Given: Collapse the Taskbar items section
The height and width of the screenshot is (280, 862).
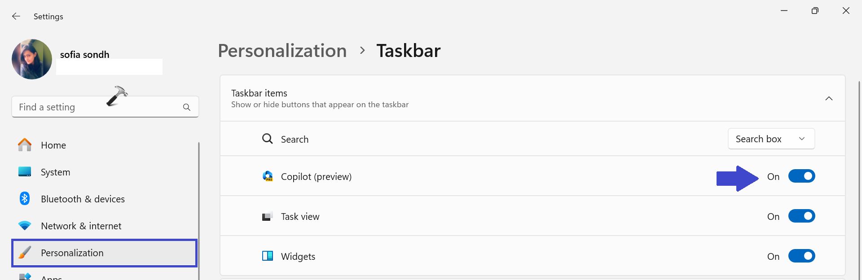Looking at the screenshot, I should (829, 99).
